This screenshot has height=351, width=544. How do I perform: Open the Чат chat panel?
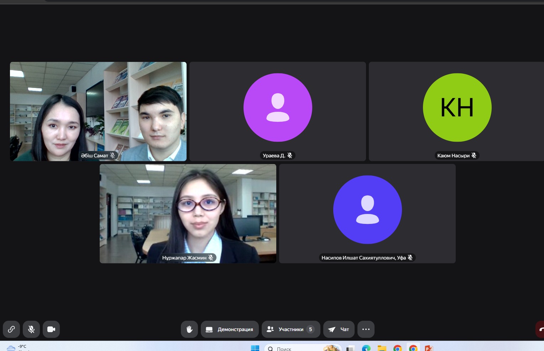[339, 329]
